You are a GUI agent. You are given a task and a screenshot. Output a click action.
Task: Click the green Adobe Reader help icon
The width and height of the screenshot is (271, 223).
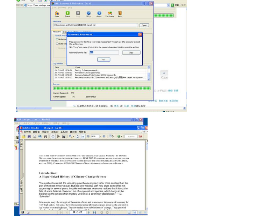tap(119, 136)
